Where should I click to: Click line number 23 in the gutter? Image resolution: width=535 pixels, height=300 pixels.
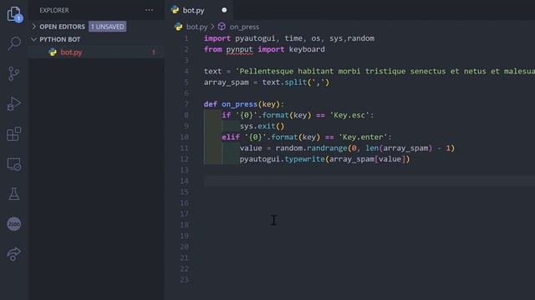coord(184,280)
